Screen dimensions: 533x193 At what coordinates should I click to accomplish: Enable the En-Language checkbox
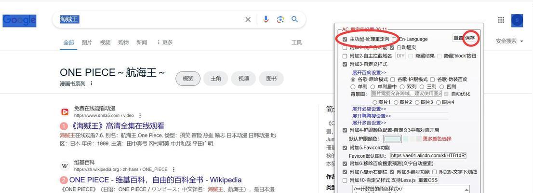[x=394, y=40]
